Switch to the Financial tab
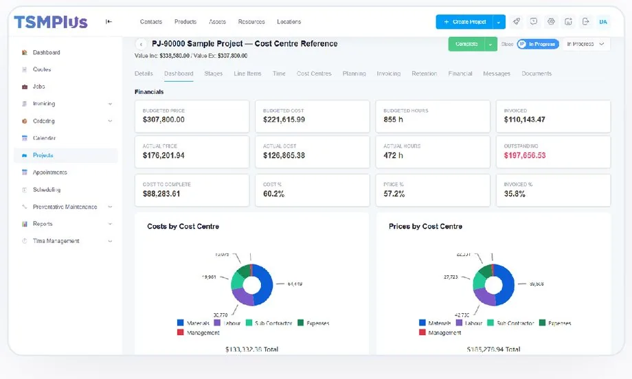 click(460, 73)
